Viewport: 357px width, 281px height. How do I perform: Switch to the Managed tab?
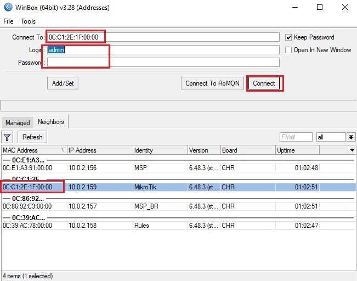point(18,123)
